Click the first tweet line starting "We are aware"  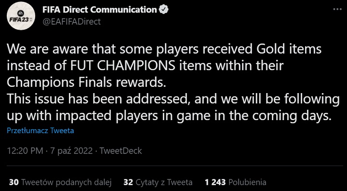164,49
